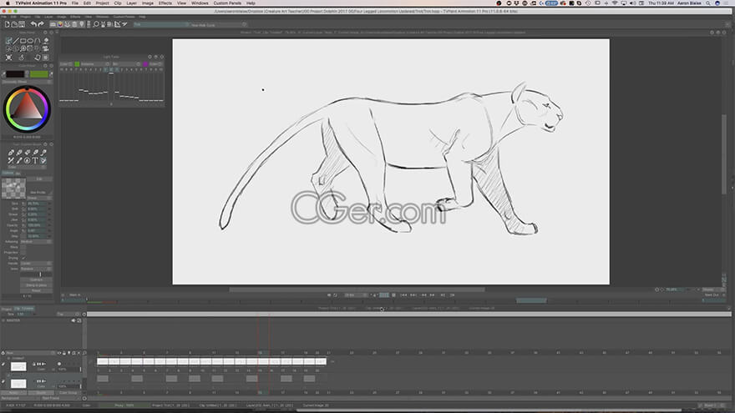Click the black A color swatch
The width and height of the screenshot is (735, 413).
(x=15, y=74)
